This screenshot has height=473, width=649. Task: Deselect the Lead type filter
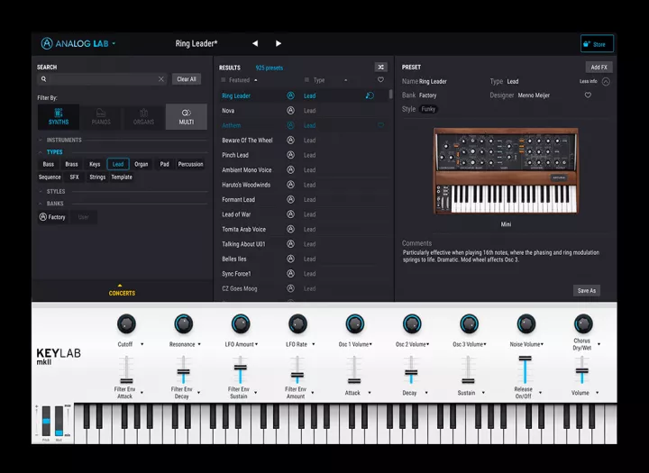point(118,164)
